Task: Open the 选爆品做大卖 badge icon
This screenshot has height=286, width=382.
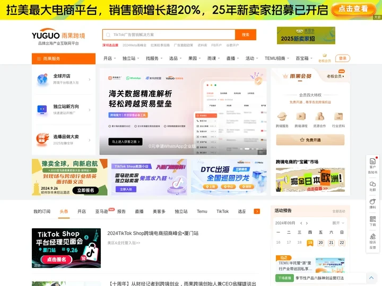Action: point(42,140)
